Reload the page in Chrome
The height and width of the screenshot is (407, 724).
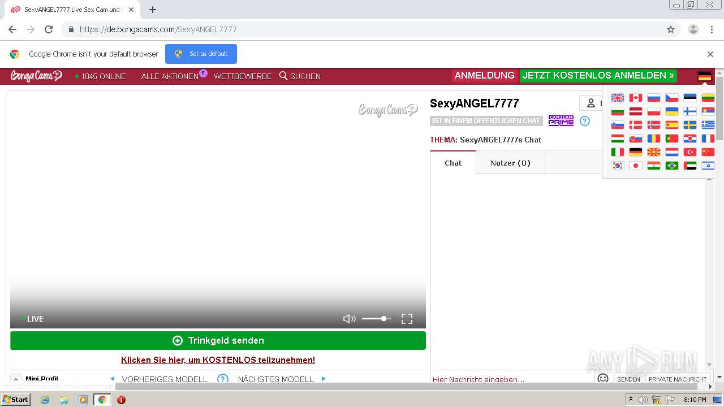(x=49, y=29)
